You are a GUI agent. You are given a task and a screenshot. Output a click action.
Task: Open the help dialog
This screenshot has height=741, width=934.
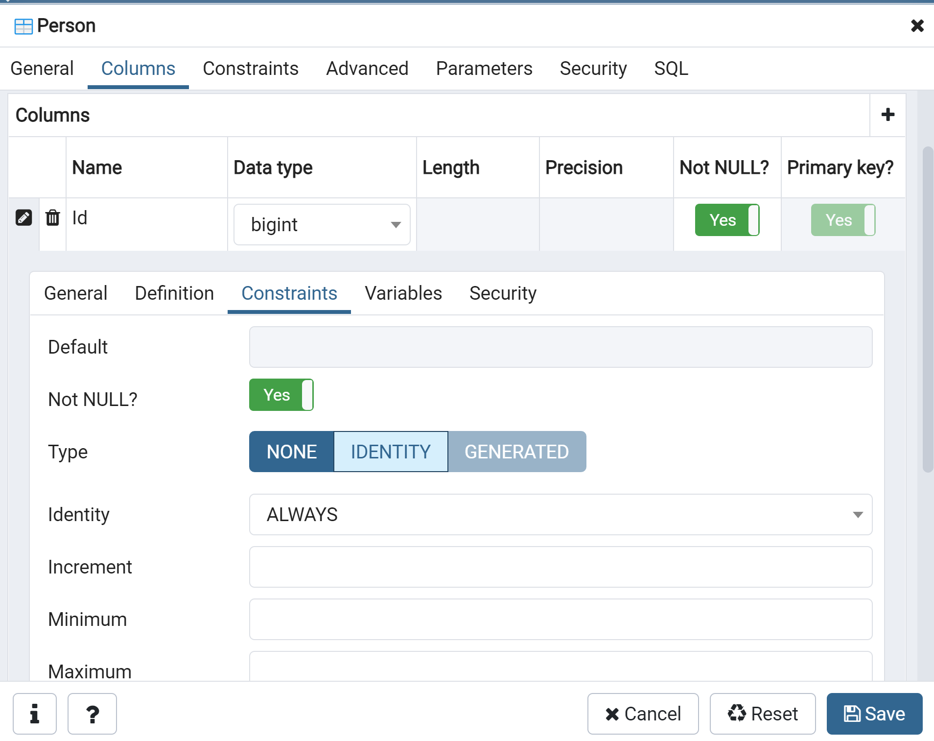pyautogui.click(x=92, y=714)
